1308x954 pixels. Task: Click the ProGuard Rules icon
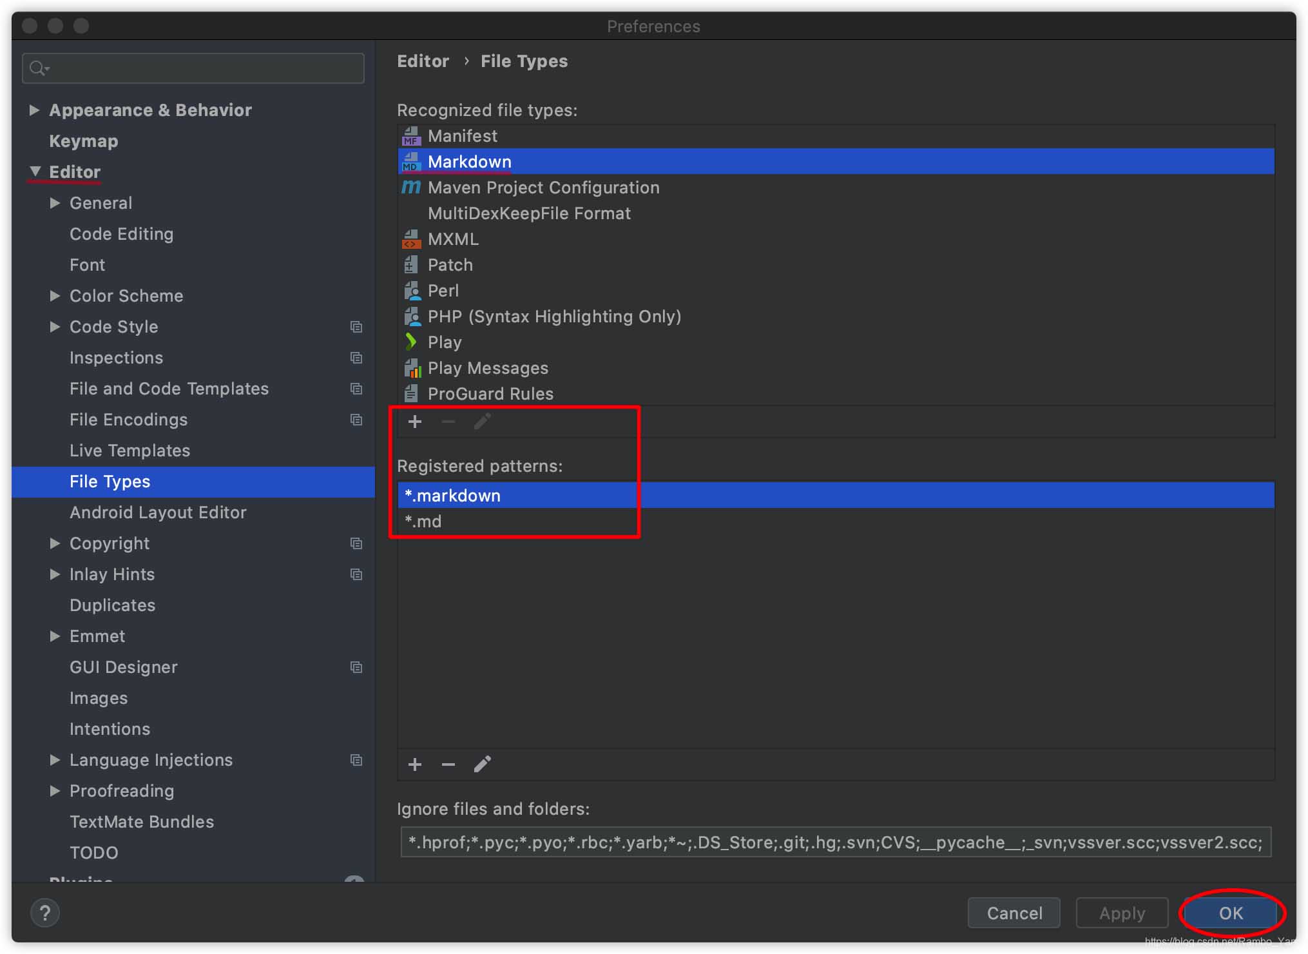pos(411,394)
